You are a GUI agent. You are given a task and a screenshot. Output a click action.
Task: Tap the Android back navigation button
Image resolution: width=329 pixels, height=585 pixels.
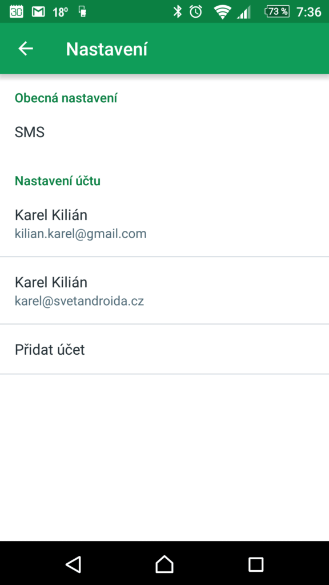pyautogui.click(x=73, y=564)
